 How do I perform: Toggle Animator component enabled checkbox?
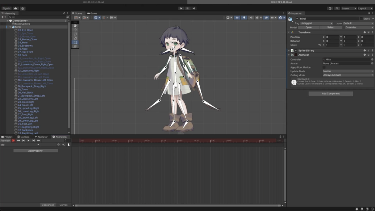point(296,55)
